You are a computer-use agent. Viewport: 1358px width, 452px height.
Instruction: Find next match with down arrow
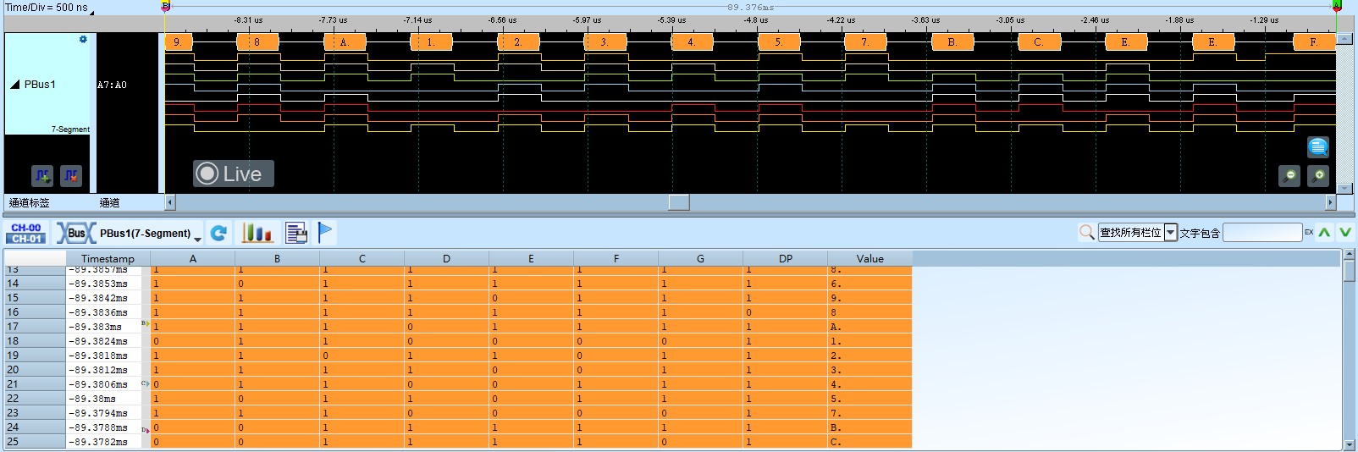[1345, 232]
